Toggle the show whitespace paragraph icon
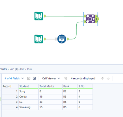This screenshot has width=123, height=117. tap(66, 78)
